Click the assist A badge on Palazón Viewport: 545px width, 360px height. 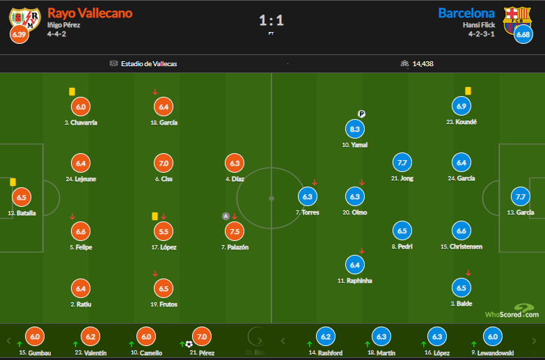pyautogui.click(x=226, y=216)
